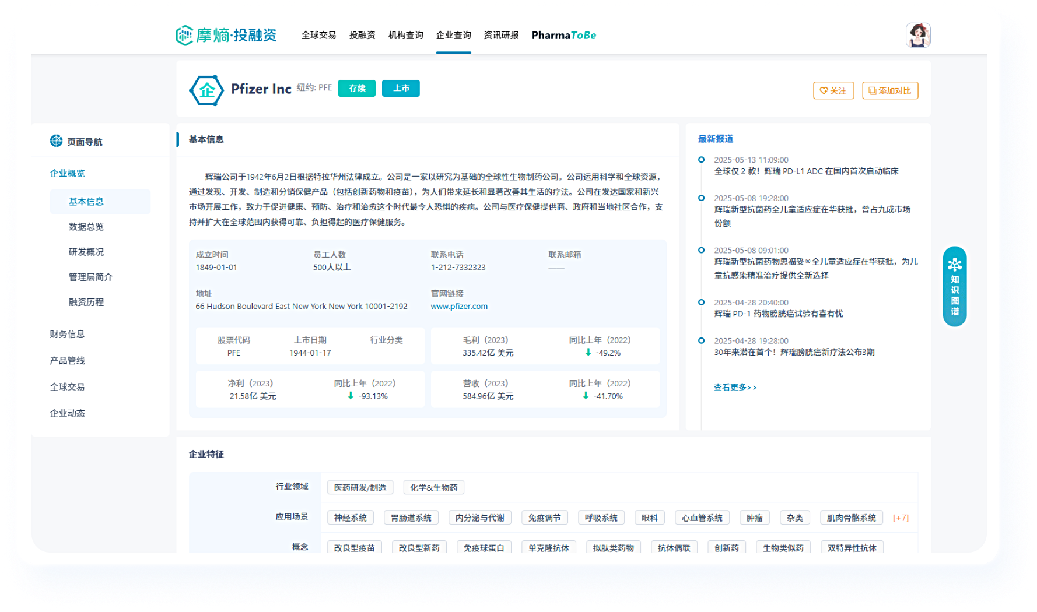Click the 神经系统 application tag
This screenshot has height=612, width=1037.
click(x=351, y=518)
